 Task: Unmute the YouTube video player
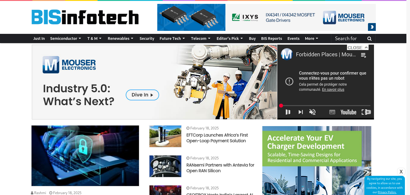pyautogui.click(x=312, y=112)
